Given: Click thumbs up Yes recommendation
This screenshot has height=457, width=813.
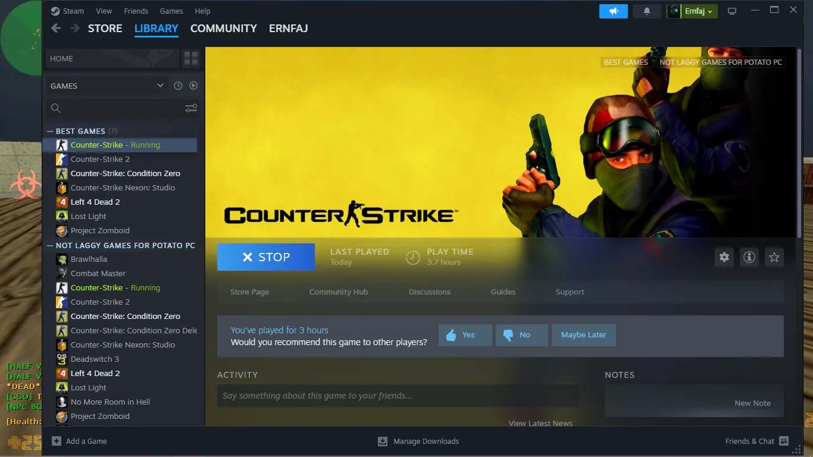Looking at the screenshot, I should [x=465, y=335].
